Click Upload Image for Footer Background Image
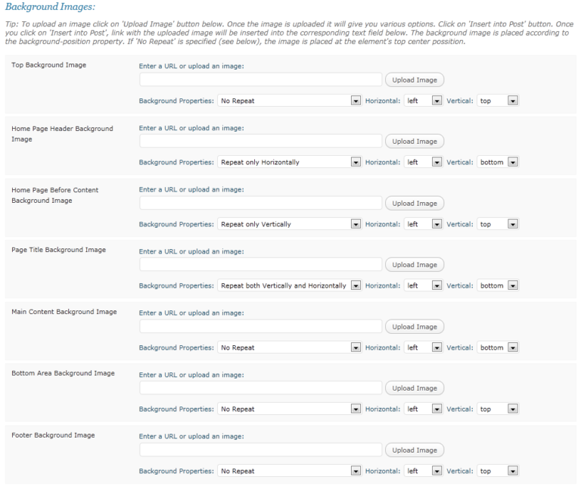Viewport: 581px width, 489px height. point(415,450)
